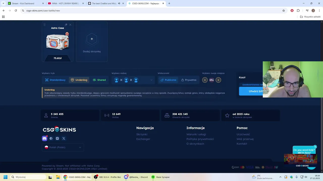This screenshot has height=181, width=323.
Task: Open site information icon in address bar
Action: click(23, 11)
